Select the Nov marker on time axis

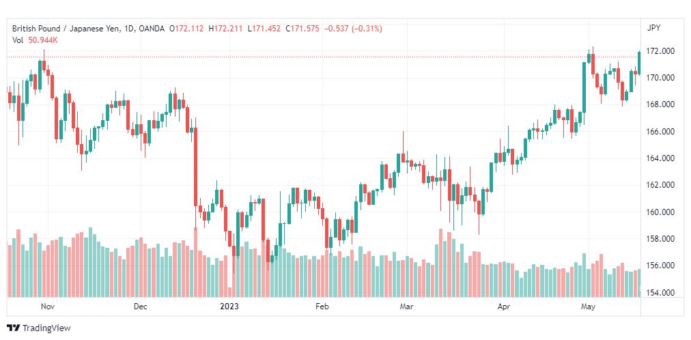[46, 307]
